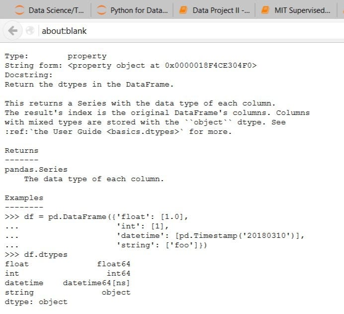Click the browser back arrow button

click(12, 31)
